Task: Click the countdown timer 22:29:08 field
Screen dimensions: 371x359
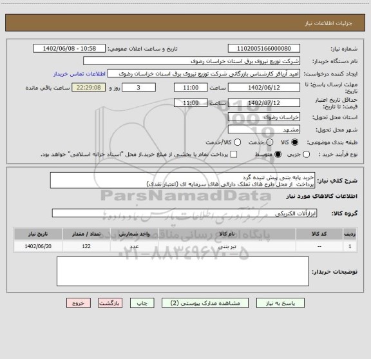Action: (89, 88)
